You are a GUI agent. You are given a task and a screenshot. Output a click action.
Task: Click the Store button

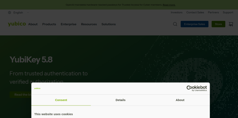[218, 24]
